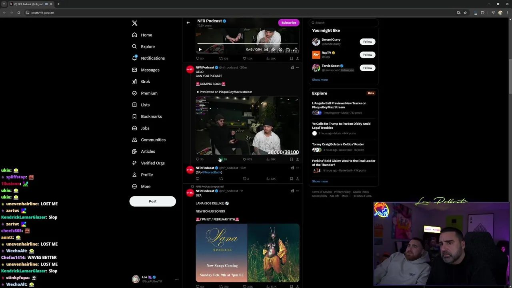Image resolution: width=512 pixels, height=288 pixels.
Task: Click the Jobs briefcase icon
Action: tap(134, 128)
